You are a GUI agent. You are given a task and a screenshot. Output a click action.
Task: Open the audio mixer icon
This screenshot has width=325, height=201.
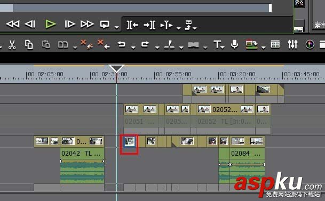click(292, 44)
